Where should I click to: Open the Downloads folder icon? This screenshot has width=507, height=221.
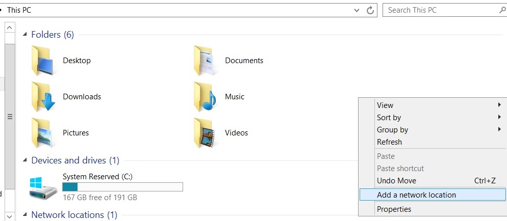pyautogui.click(x=43, y=97)
